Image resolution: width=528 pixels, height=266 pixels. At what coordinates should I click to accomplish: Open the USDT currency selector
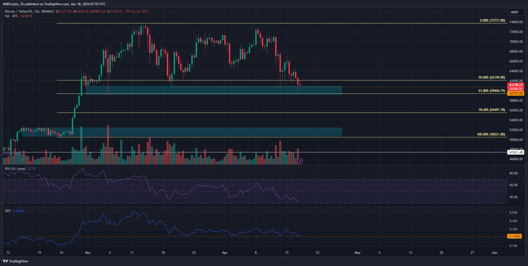516,12
